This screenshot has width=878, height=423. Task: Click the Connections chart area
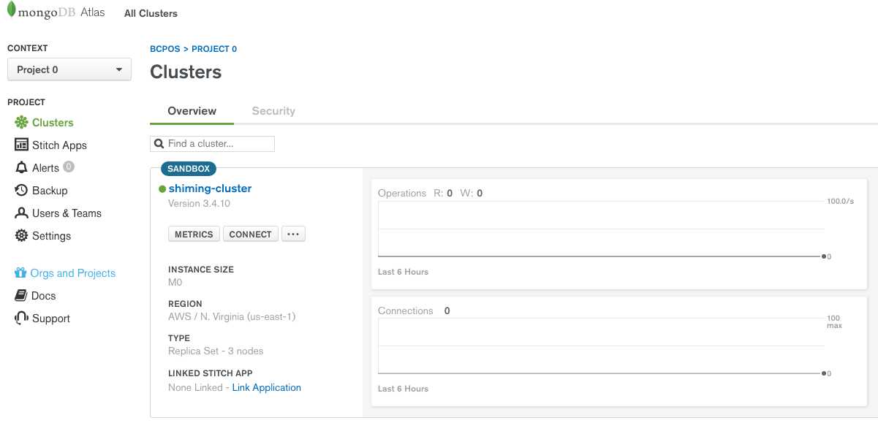coord(601,346)
